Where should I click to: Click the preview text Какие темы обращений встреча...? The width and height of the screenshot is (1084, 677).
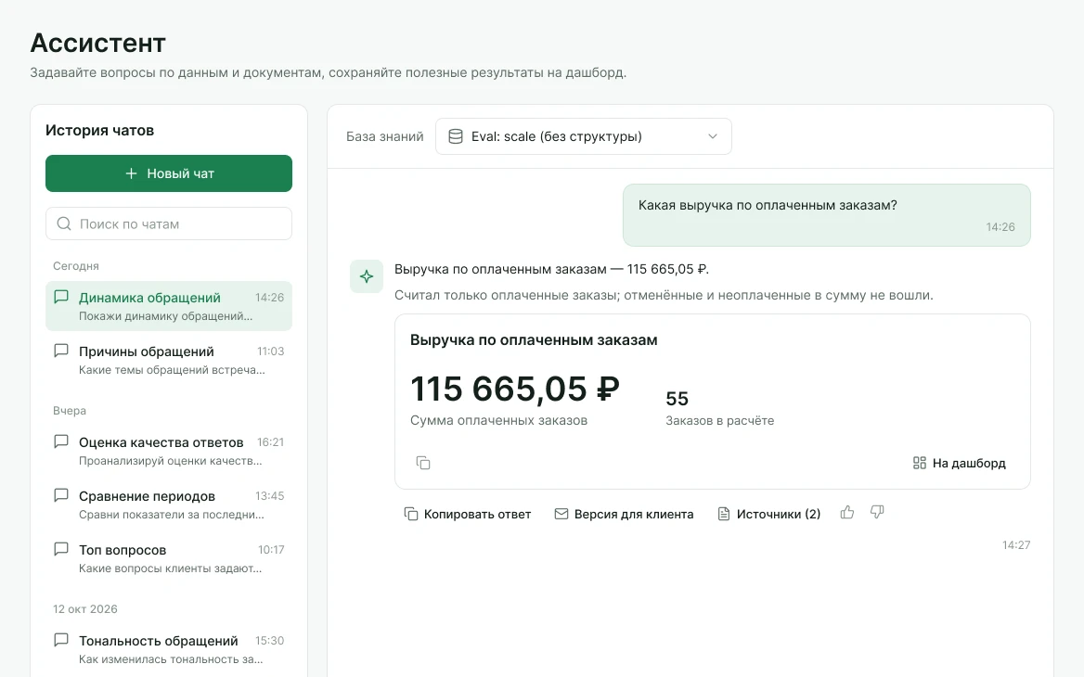tap(172, 370)
